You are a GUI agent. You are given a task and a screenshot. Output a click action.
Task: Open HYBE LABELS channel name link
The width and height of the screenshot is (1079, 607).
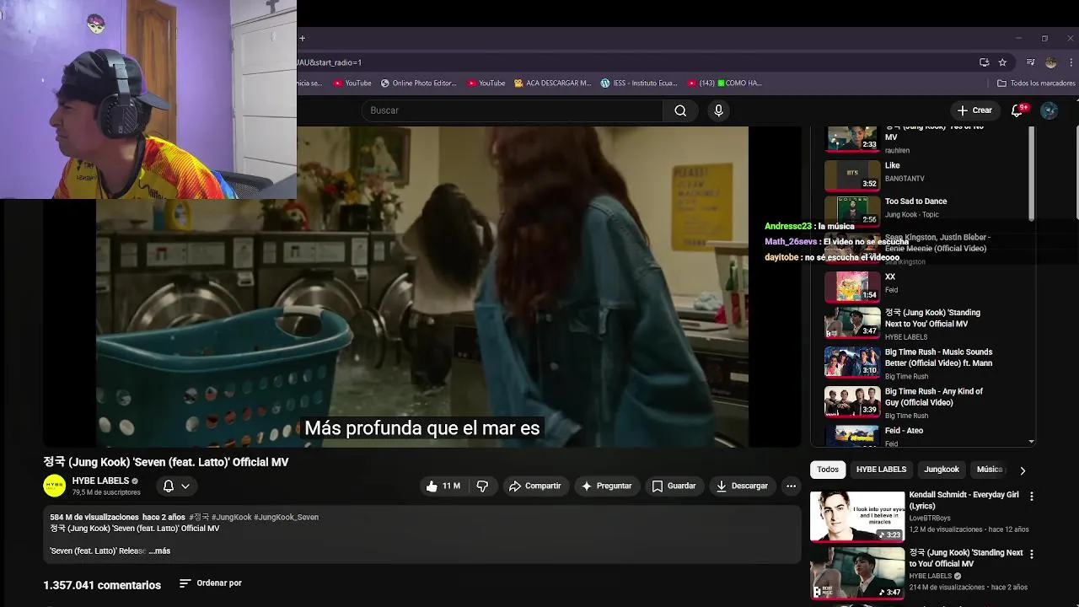tap(100, 481)
